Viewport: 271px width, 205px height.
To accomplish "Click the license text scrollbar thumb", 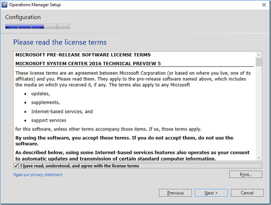I will [x=259, y=62].
